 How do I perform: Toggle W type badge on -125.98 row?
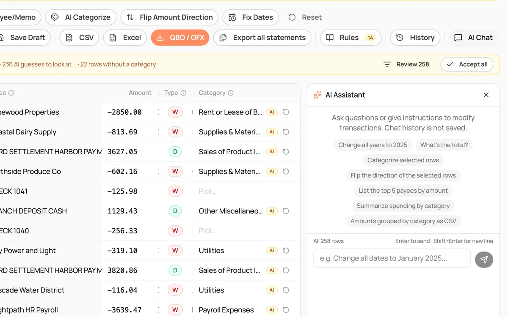pos(175,191)
